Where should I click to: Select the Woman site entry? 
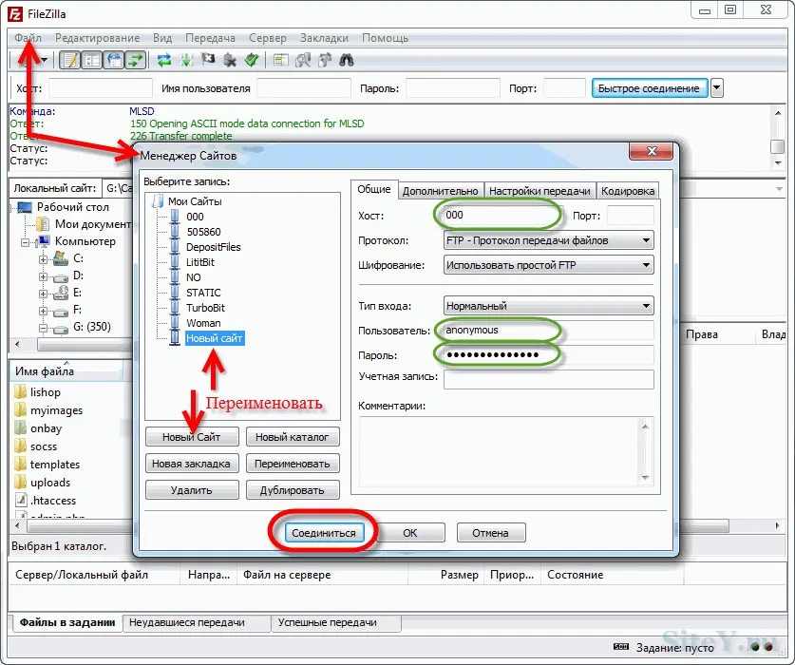coord(203,323)
